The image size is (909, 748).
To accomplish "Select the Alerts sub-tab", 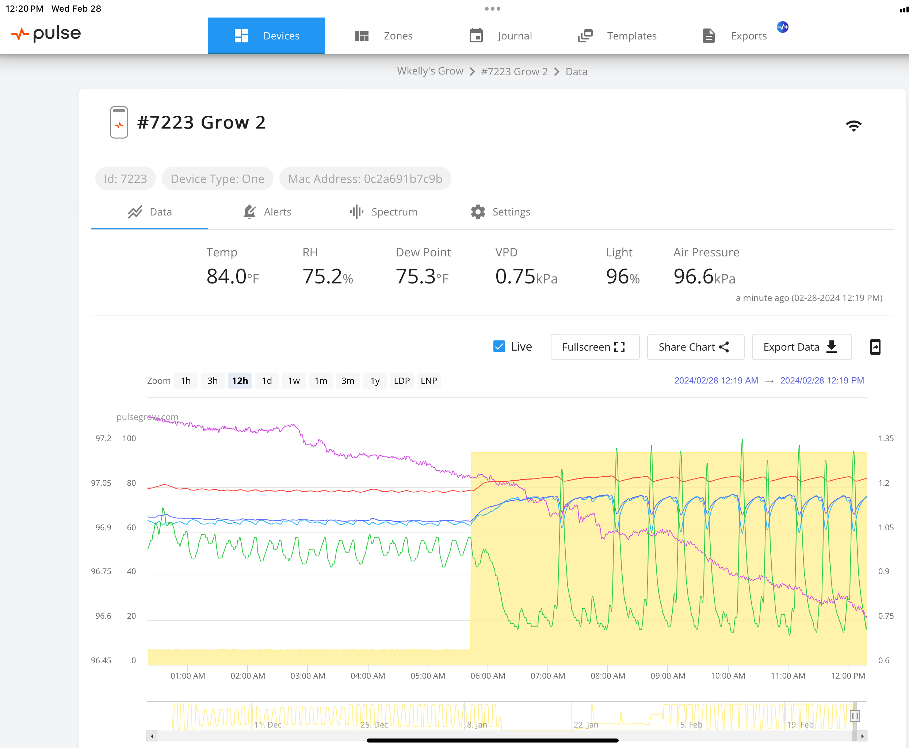I will click(x=266, y=212).
